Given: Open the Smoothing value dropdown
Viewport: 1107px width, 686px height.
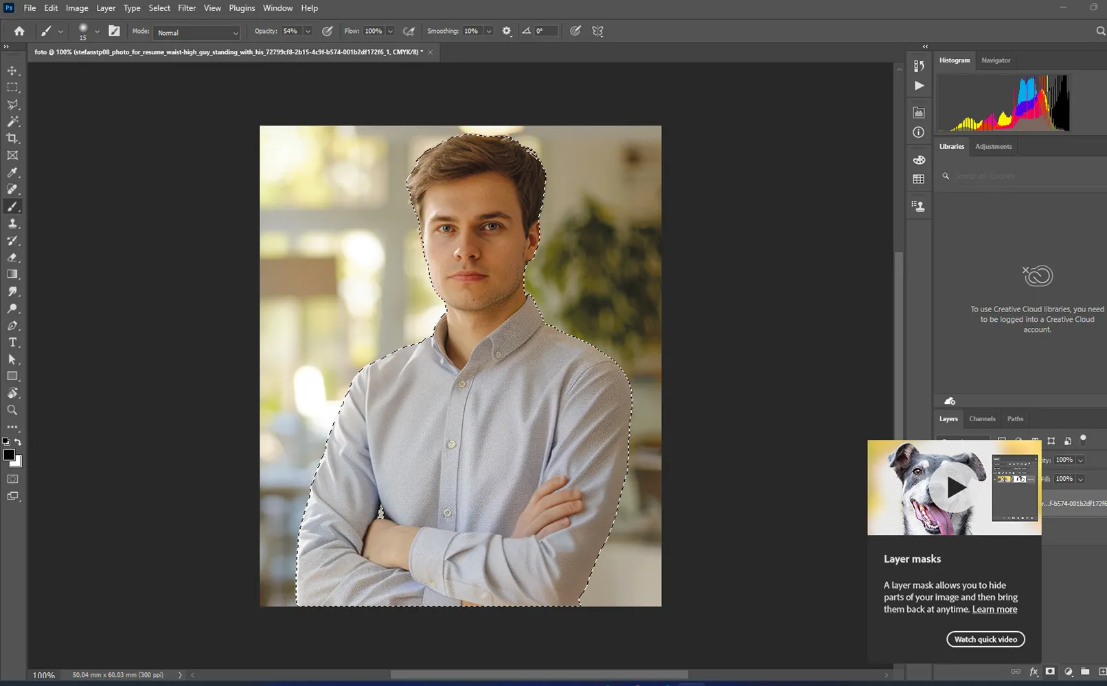Looking at the screenshot, I should click(x=489, y=31).
